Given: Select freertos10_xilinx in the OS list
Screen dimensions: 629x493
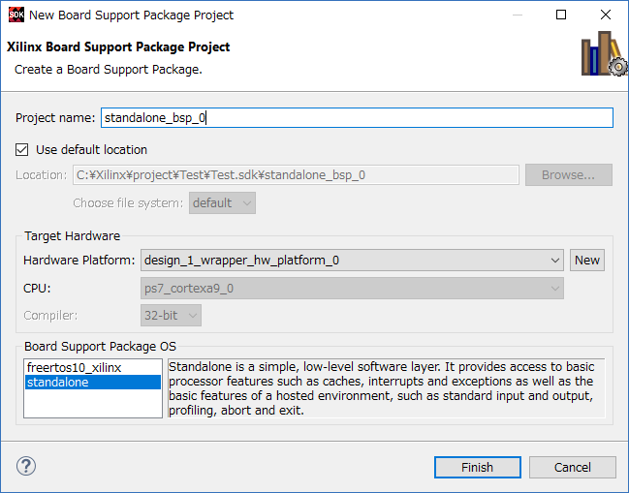Looking at the screenshot, I should [75, 367].
